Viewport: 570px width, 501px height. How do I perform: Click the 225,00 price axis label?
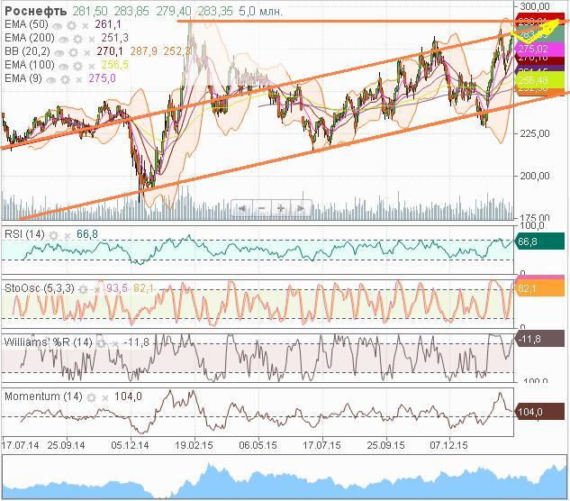[x=534, y=133]
